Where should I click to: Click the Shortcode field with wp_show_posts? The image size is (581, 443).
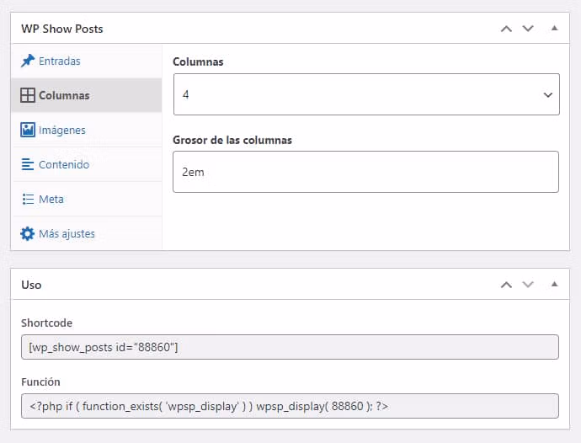[x=290, y=347]
